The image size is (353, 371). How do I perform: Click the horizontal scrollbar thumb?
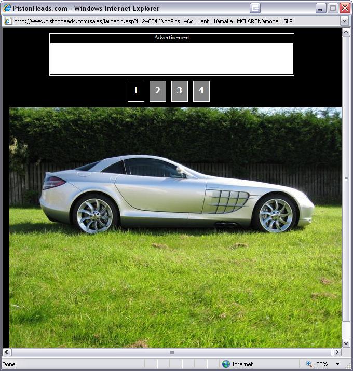[171, 352]
